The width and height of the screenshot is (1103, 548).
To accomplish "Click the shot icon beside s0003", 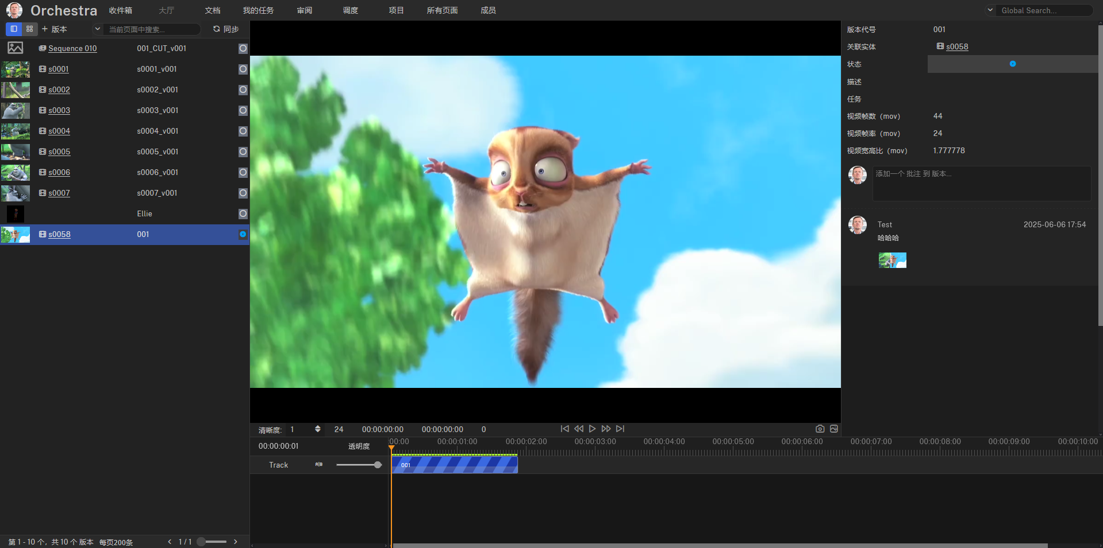I will (x=43, y=110).
